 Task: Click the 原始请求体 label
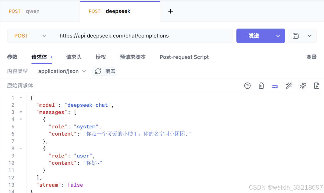pyautogui.click(x=20, y=86)
